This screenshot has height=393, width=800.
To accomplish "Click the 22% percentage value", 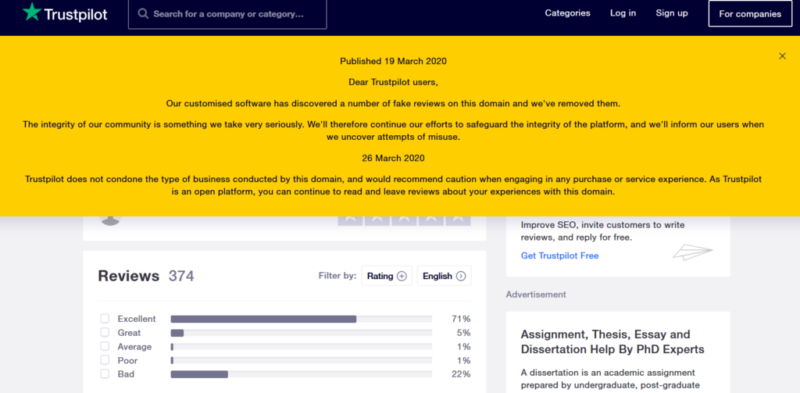I will tap(461, 374).
